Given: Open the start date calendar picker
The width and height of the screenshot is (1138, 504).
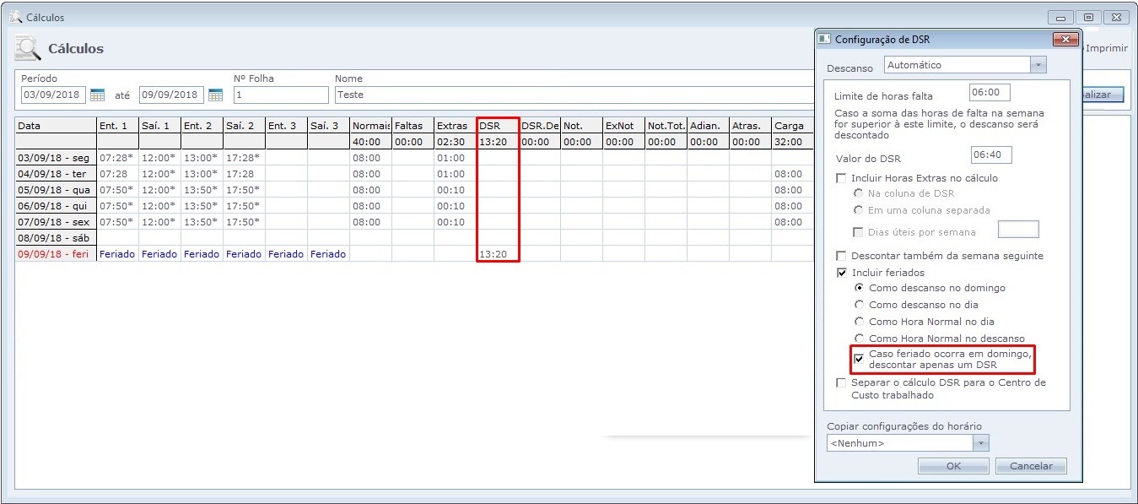Looking at the screenshot, I should point(97,95).
